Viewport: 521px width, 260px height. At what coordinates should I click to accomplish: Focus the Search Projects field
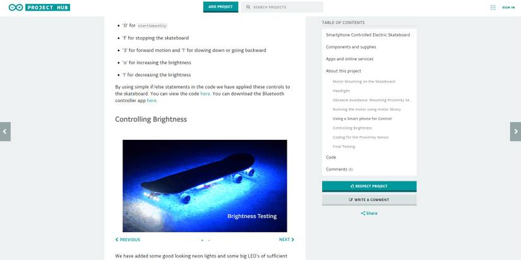[282, 7]
